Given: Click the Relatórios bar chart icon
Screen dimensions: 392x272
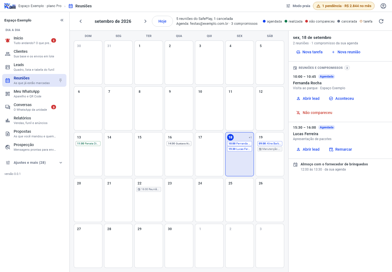Looking at the screenshot, I should pos(8,120).
